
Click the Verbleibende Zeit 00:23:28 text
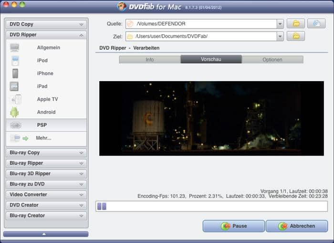click(298, 196)
